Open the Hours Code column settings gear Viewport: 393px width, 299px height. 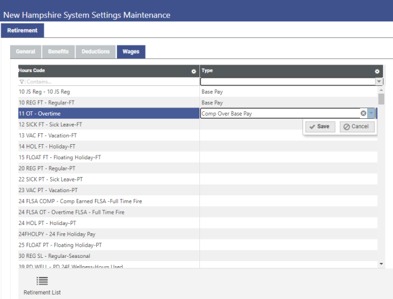pos(194,71)
